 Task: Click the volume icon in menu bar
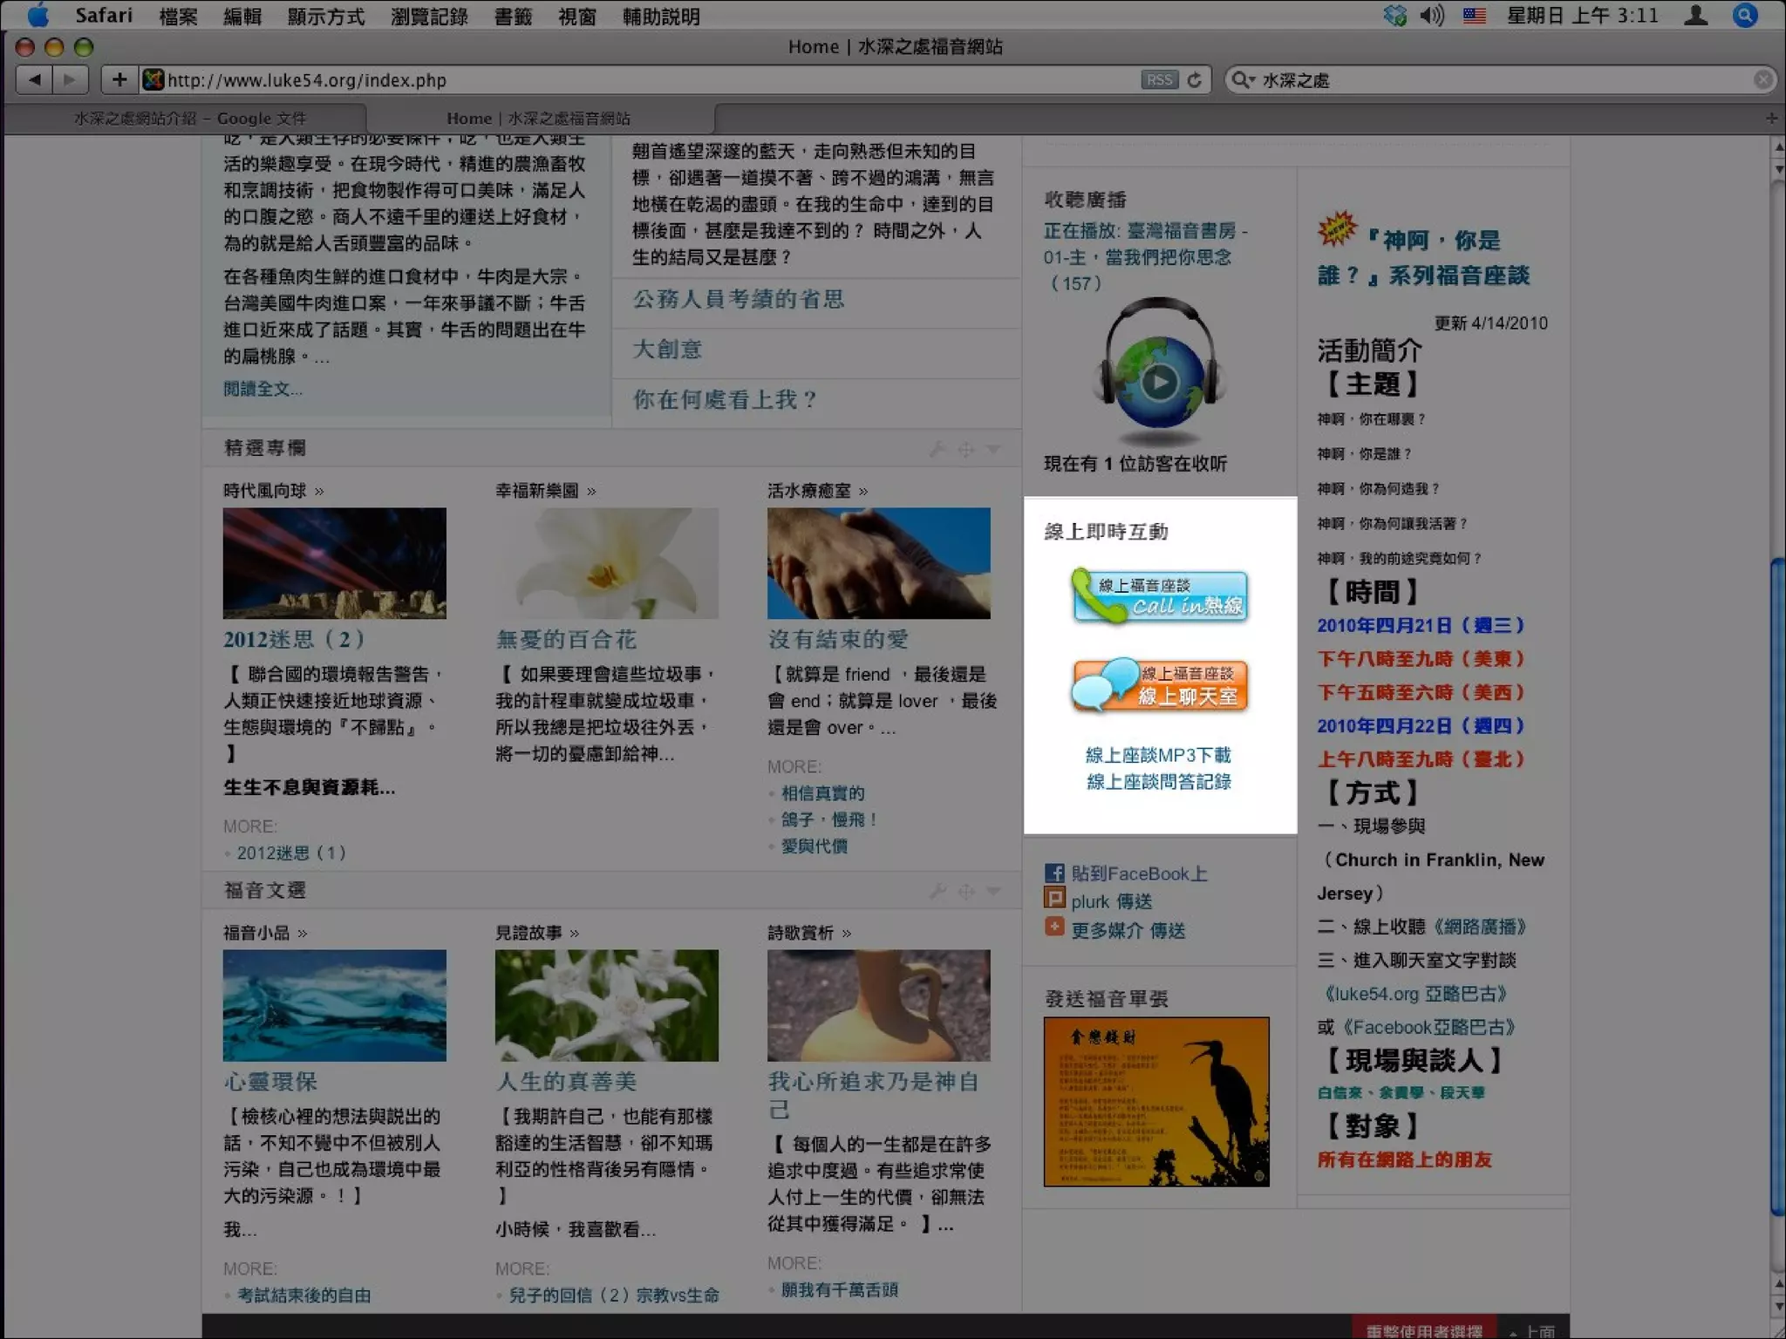(x=1431, y=16)
